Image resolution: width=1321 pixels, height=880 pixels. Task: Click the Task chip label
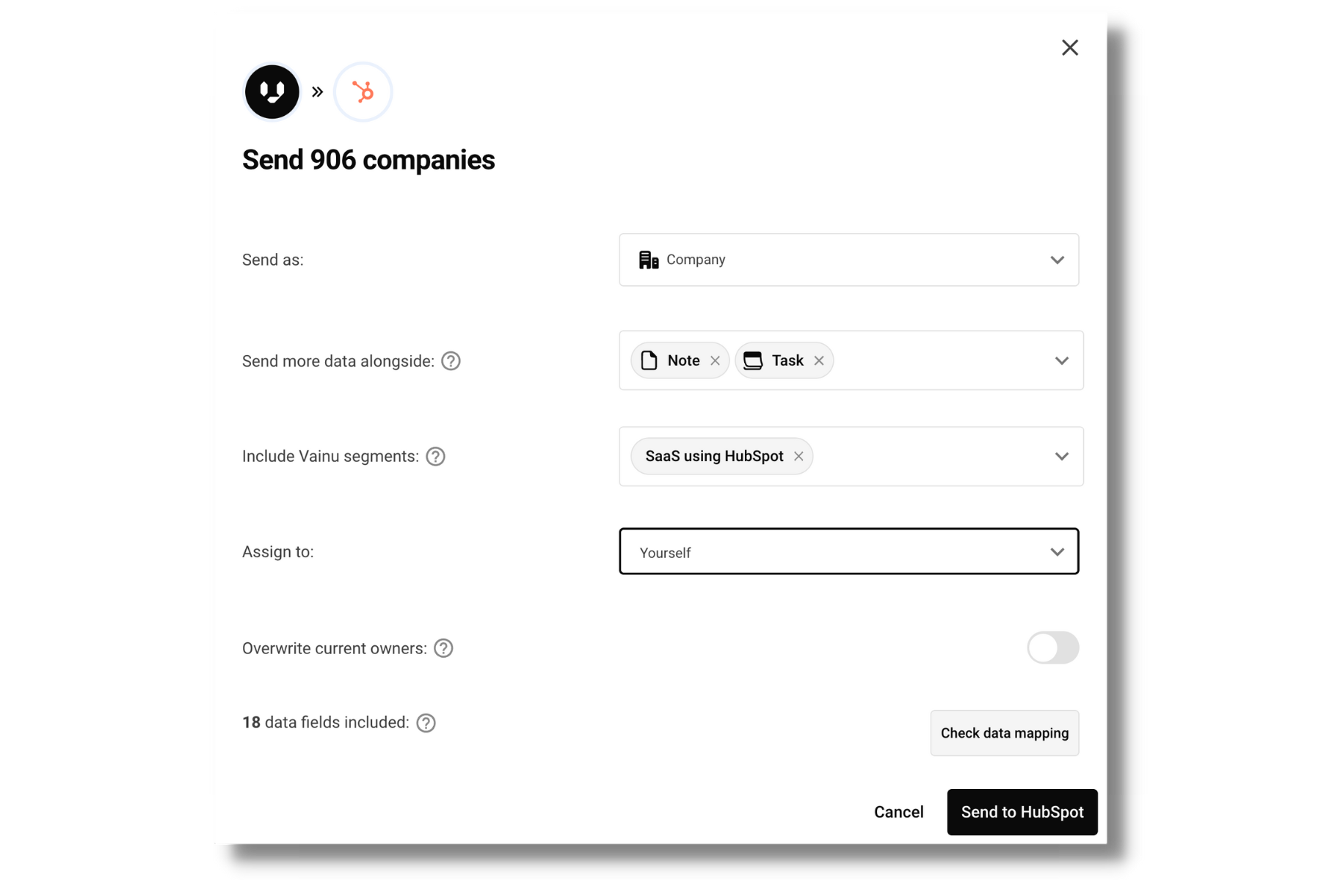[x=787, y=361]
